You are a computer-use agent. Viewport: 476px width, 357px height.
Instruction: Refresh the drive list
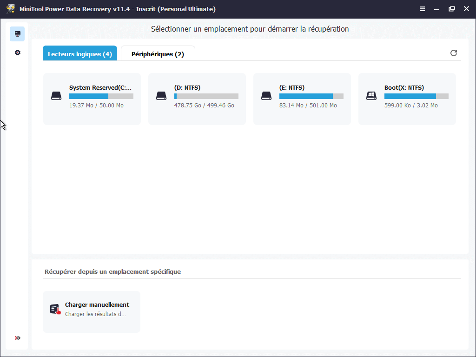click(454, 53)
